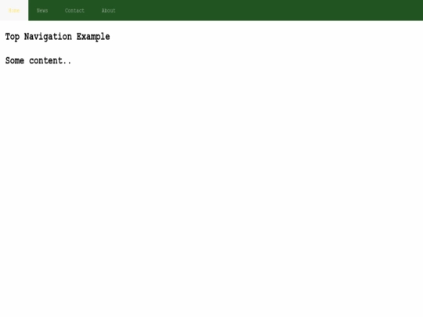Click the blank white page body
This screenshot has width=423, height=317.
pos(211,189)
